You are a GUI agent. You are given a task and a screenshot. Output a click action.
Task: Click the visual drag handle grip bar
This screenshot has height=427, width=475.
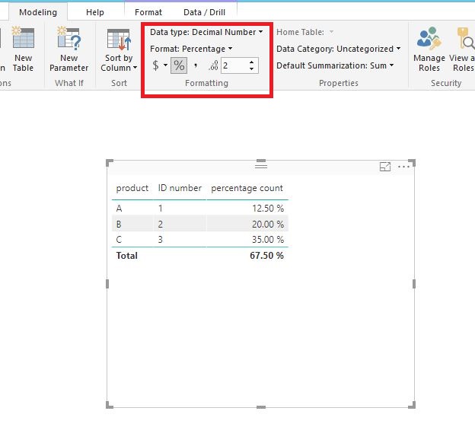tap(261, 166)
